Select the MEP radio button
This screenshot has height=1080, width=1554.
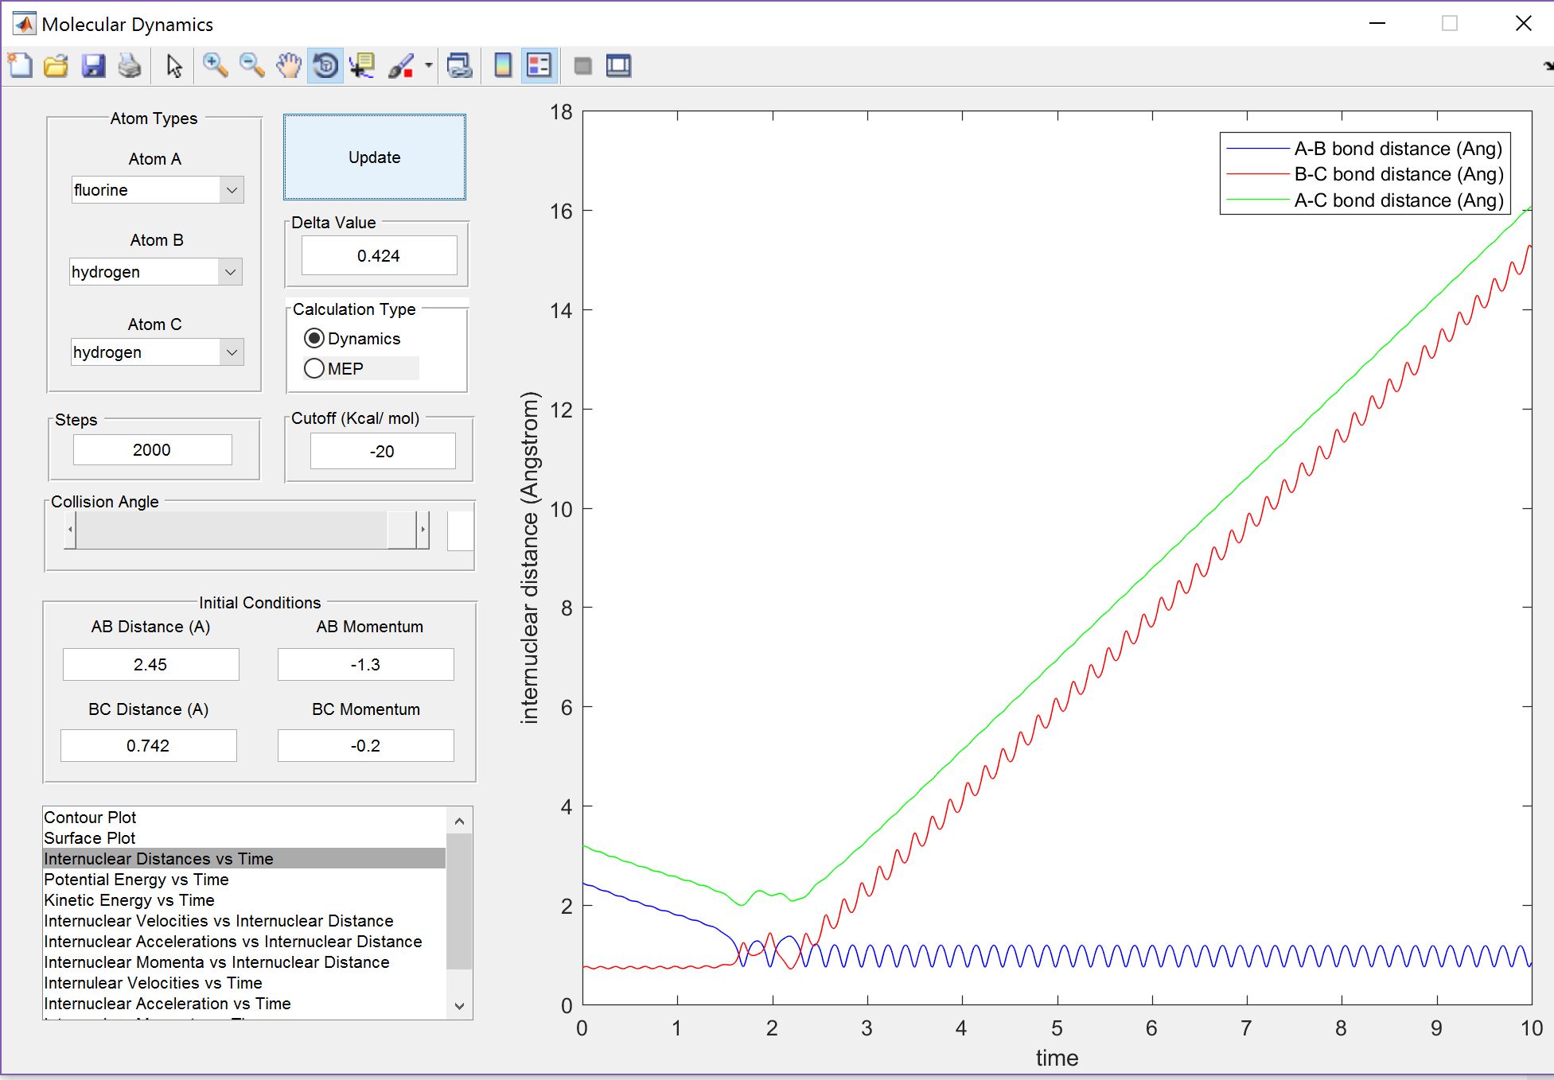click(314, 369)
